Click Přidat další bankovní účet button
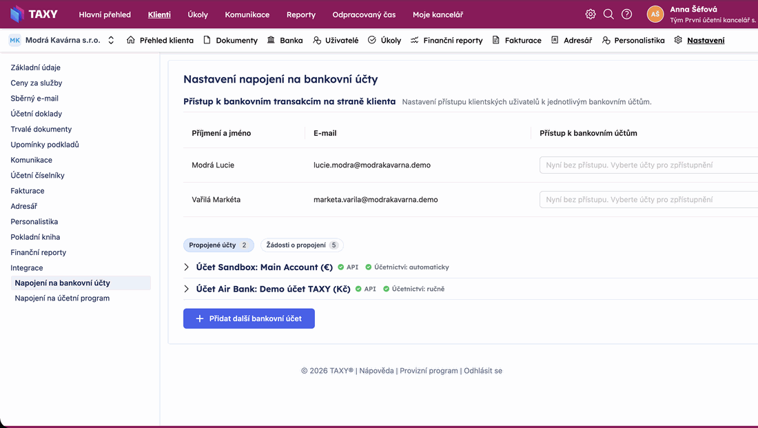 pos(249,318)
